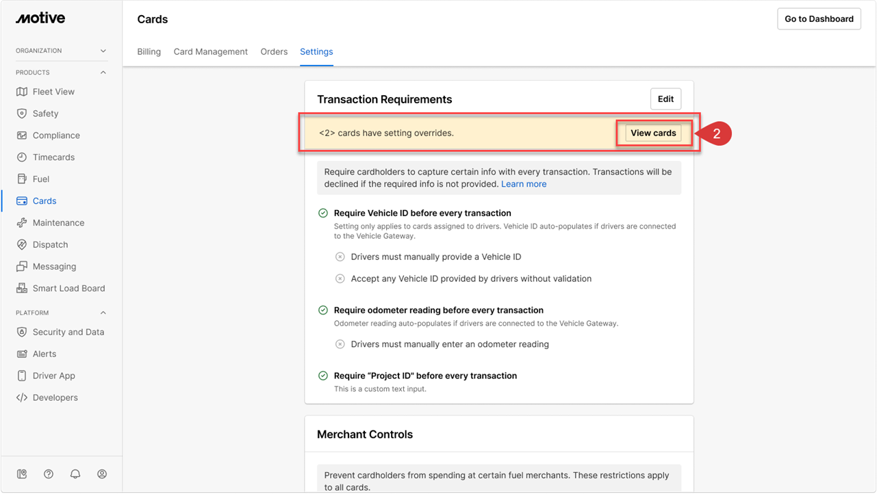The image size is (877, 494).
Task: Open notifications bell icon at bottom
Action: 75,474
